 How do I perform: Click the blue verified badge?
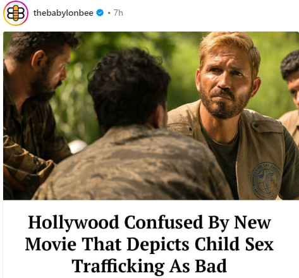coord(100,13)
